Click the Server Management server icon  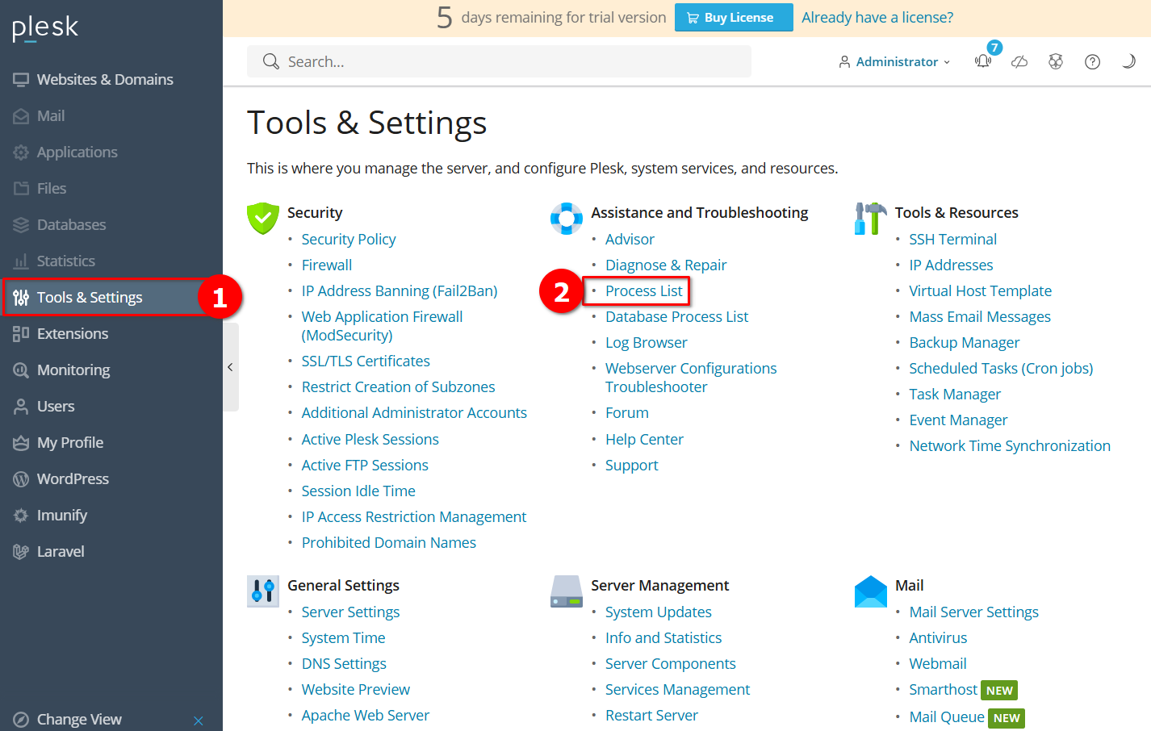click(x=567, y=591)
